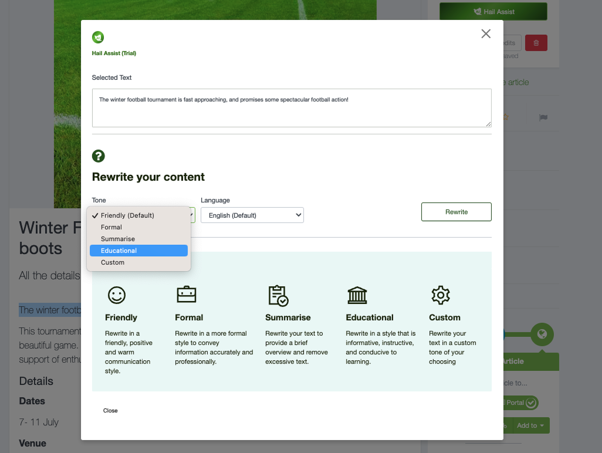Click the green help question mark icon
This screenshot has height=453, width=602.
click(x=98, y=156)
